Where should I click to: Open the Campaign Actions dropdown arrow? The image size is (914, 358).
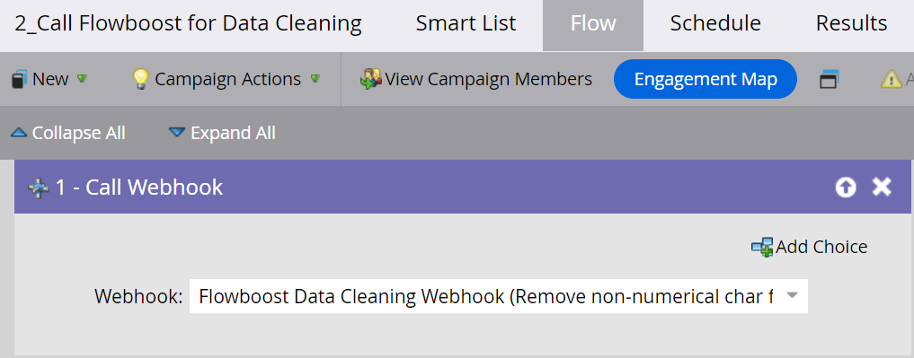(315, 78)
